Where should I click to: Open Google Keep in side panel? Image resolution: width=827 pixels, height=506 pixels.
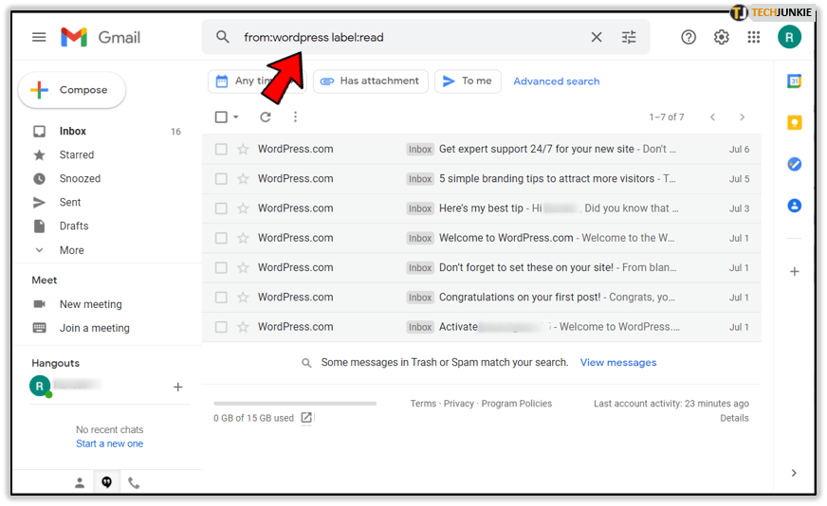pos(795,122)
